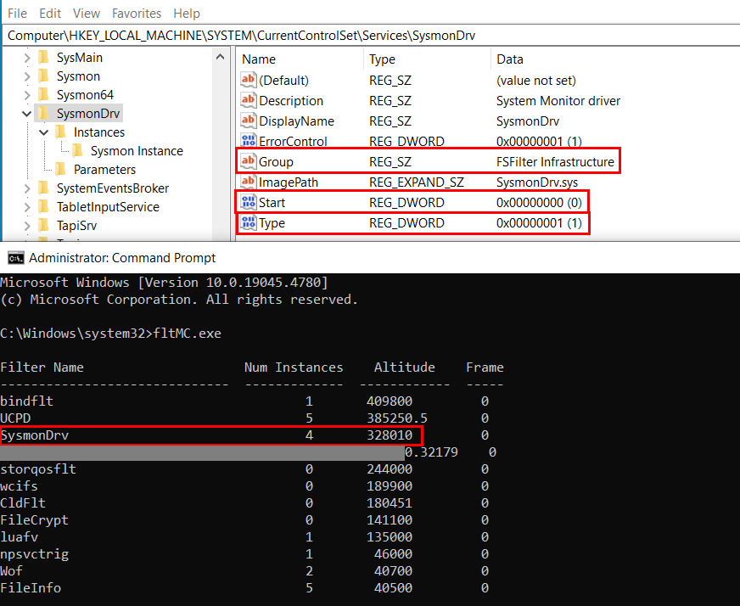
Task: Open the Favorites menu
Action: (136, 14)
